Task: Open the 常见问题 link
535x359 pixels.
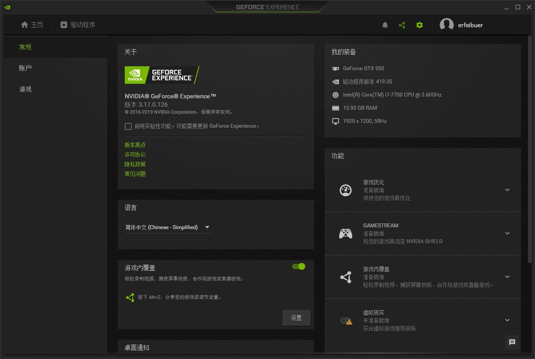Action: [135, 174]
